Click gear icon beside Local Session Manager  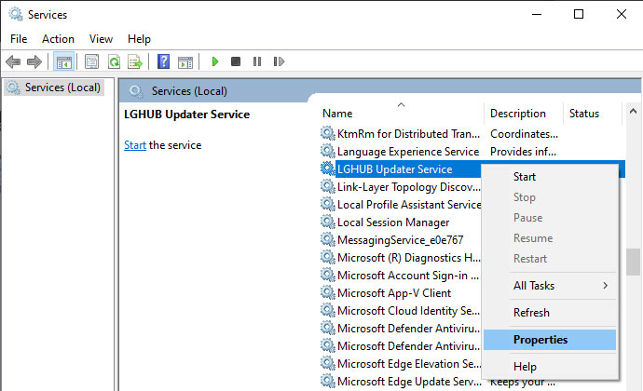pyautogui.click(x=328, y=222)
